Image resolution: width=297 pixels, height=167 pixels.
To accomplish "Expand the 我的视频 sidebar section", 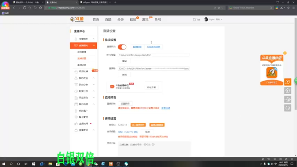I will click(x=94, y=104).
